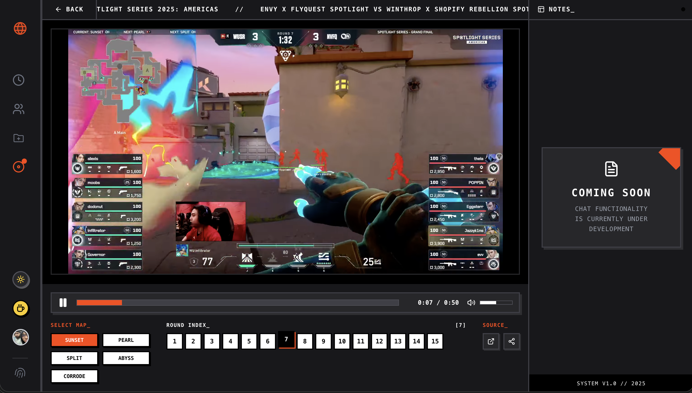Open the teams/people panel
Image resolution: width=692 pixels, height=393 pixels.
tap(18, 109)
